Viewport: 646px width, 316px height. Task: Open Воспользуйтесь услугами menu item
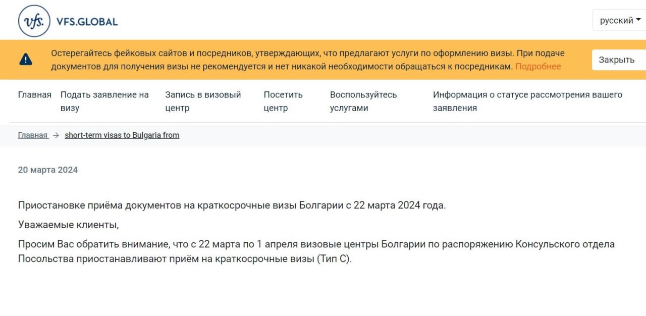363,101
